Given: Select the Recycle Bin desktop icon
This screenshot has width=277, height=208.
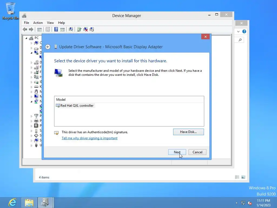Looking at the screenshot, I should [x=11, y=11].
